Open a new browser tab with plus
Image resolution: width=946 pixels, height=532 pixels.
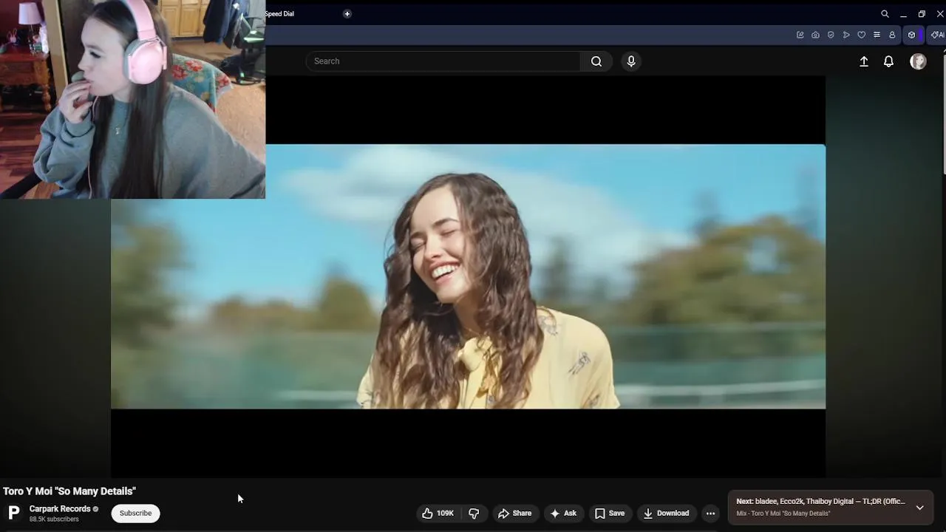[347, 13]
